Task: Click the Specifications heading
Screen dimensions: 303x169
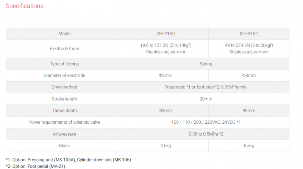Action: [25, 6]
